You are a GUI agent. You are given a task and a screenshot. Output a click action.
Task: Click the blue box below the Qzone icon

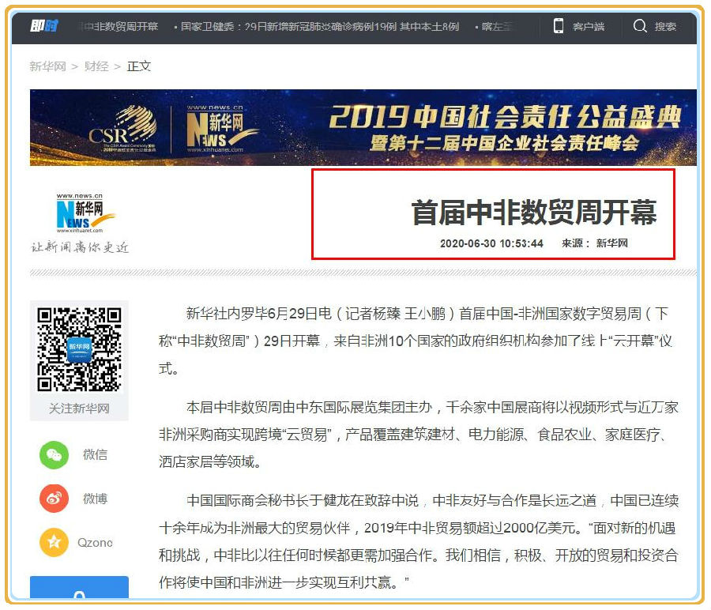(79, 588)
